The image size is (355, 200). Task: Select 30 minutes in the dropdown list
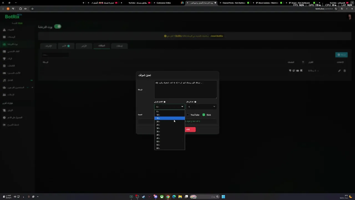coord(169,128)
